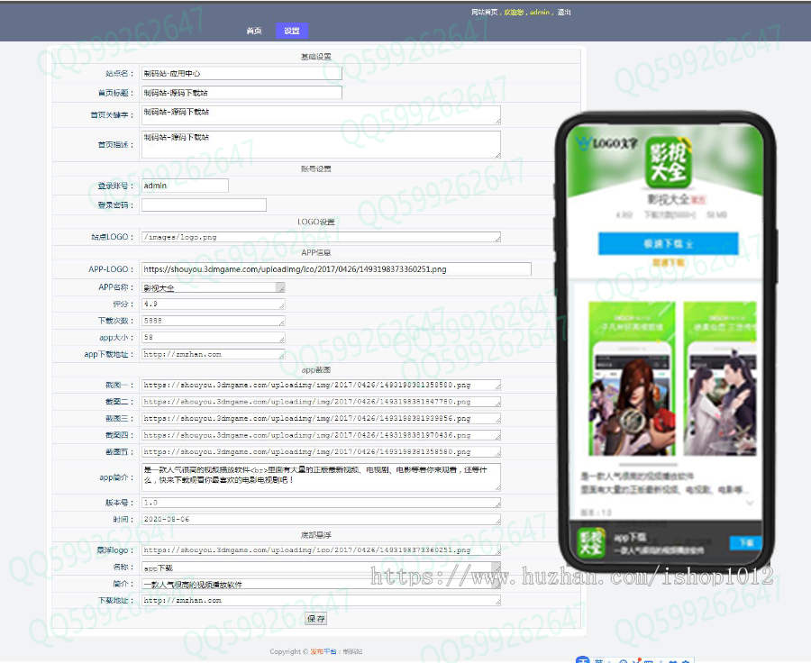Click the 保存 save button
Image resolution: width=811 pixels, height=663 pixels.
(x=316, y=619)
